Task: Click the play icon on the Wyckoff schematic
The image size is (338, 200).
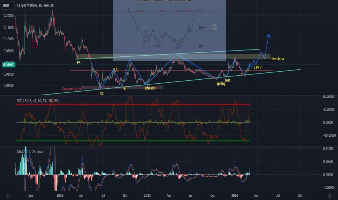Action: click(215, 27)
